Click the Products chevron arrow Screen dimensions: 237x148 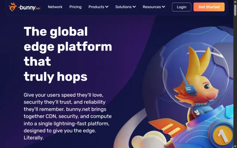[107, 7]
